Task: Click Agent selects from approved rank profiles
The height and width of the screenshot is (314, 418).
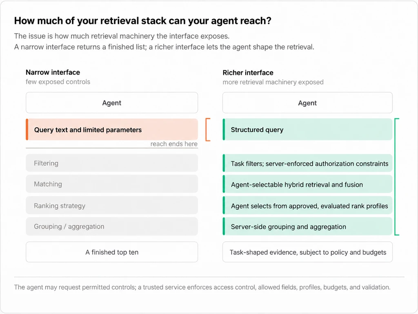Action: click(x=307, y=205)
